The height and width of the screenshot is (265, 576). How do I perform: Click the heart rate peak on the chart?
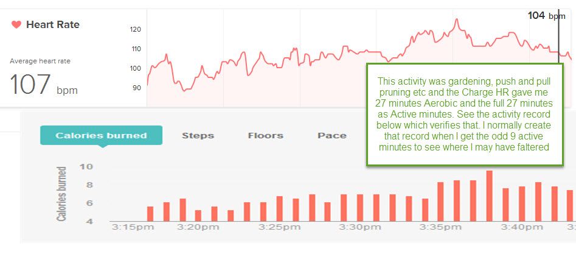(457, 20)
